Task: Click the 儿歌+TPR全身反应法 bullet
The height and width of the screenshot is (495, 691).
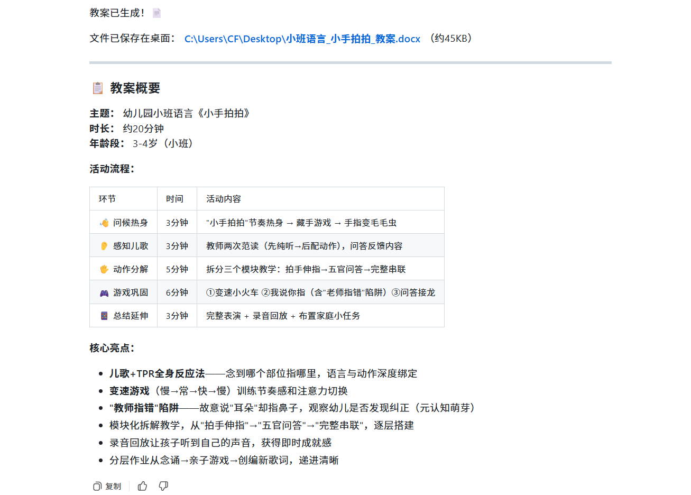Action: [x=263, y=373]
